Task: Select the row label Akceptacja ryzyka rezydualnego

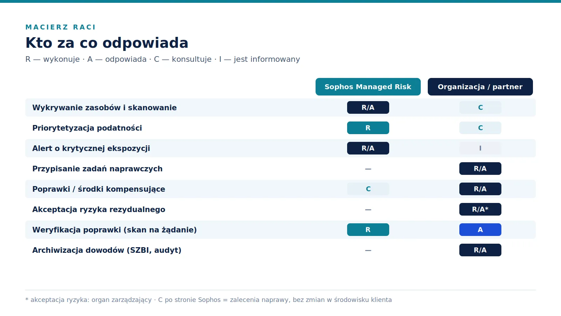Action: pos(99,209)
